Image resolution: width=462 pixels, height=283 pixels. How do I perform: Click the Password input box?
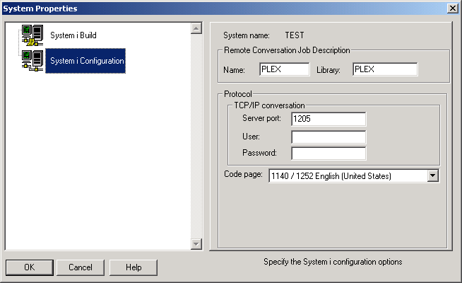point(328,153)
